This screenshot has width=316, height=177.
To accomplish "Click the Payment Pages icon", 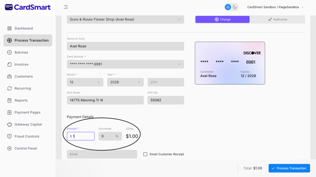I will point(9,113).
